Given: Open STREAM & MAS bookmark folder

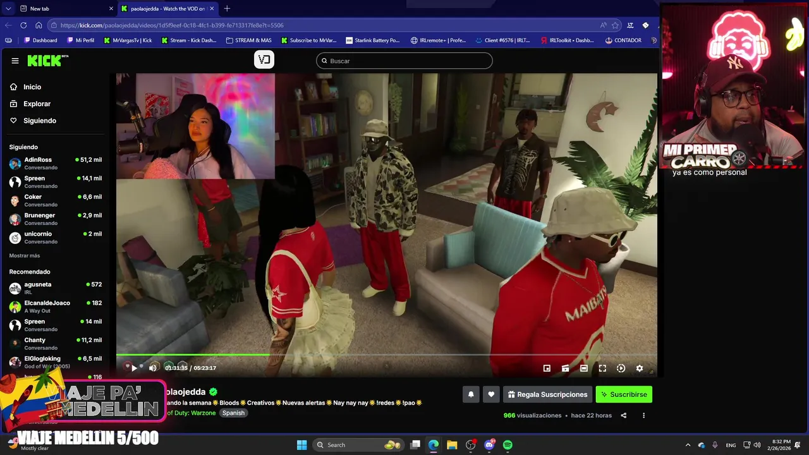Looking at the screenshot, I should click(x=248, y=40).
